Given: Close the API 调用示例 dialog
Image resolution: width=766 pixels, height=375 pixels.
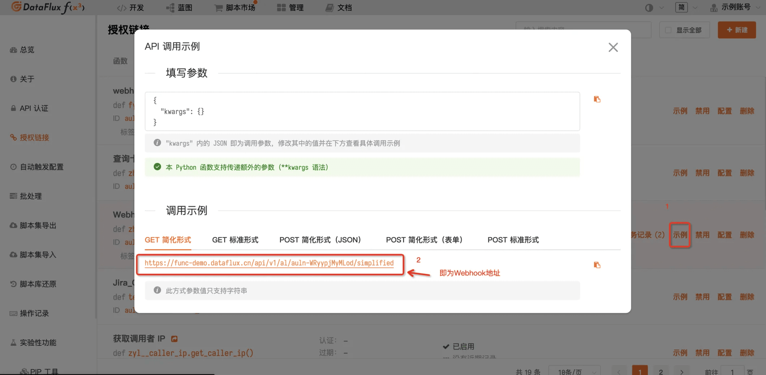Looking at the screenshot, I should point(613,47).
